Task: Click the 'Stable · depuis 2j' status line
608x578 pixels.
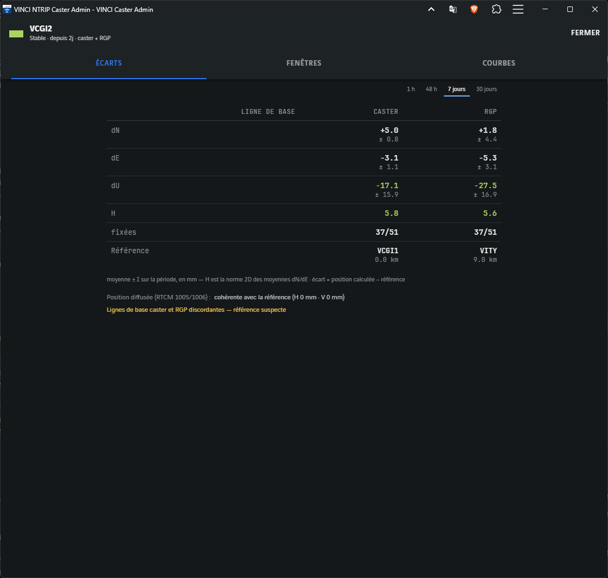Action: (x=70, y=38)
